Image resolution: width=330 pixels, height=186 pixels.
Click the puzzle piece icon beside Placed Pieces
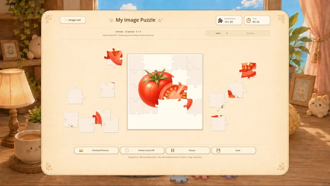[220, 20]
